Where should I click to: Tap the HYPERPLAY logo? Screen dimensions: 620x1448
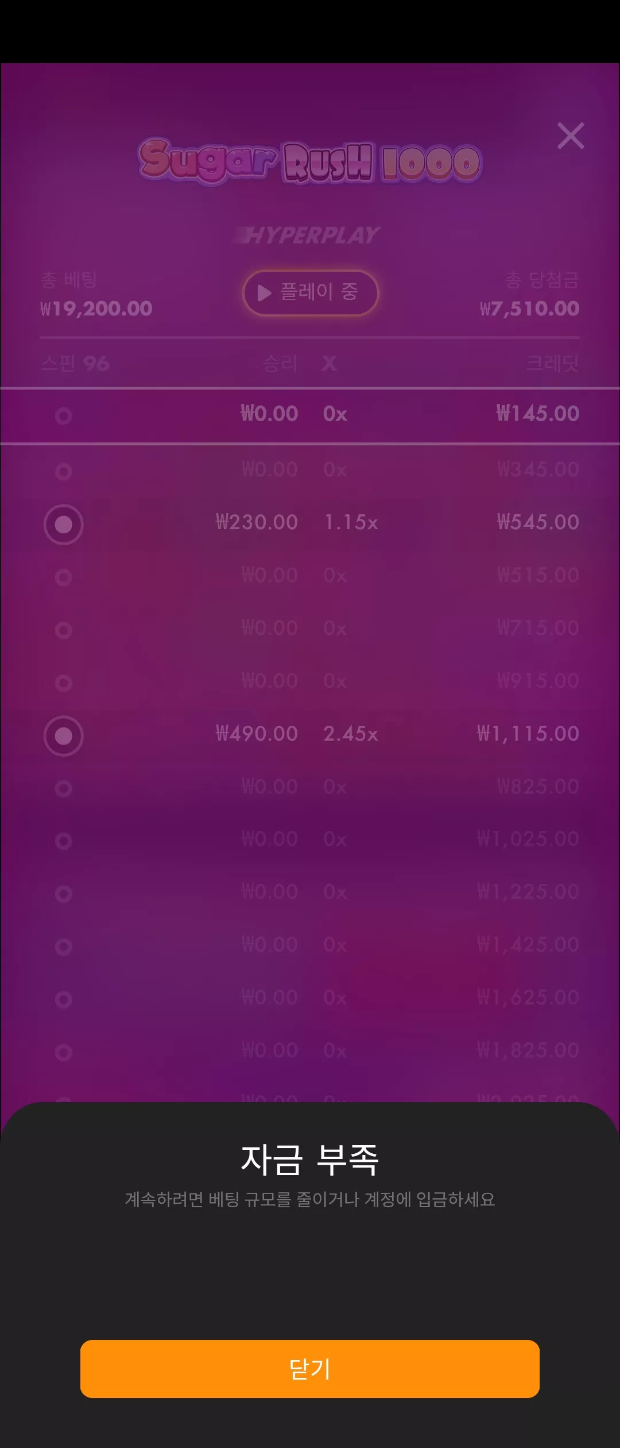pyautogui.click(x=310, y=234)
